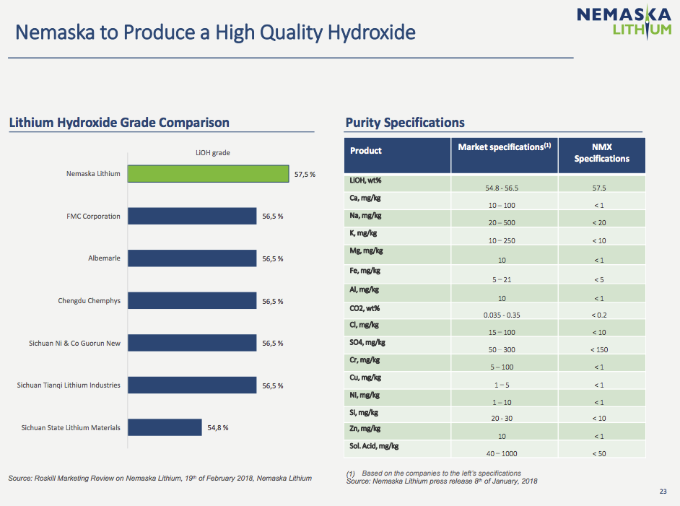Viewport: 680px width, 506px height.
Task: Click the slide title text
Action: (x=215, y=33)
